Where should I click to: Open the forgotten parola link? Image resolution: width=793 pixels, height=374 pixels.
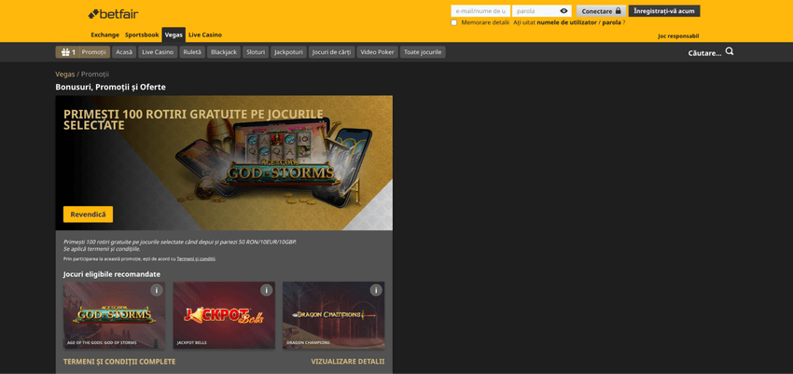coord(611,22)
